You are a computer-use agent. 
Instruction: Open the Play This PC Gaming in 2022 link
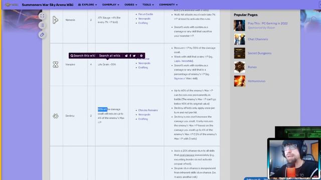click(x=267, y=23)
